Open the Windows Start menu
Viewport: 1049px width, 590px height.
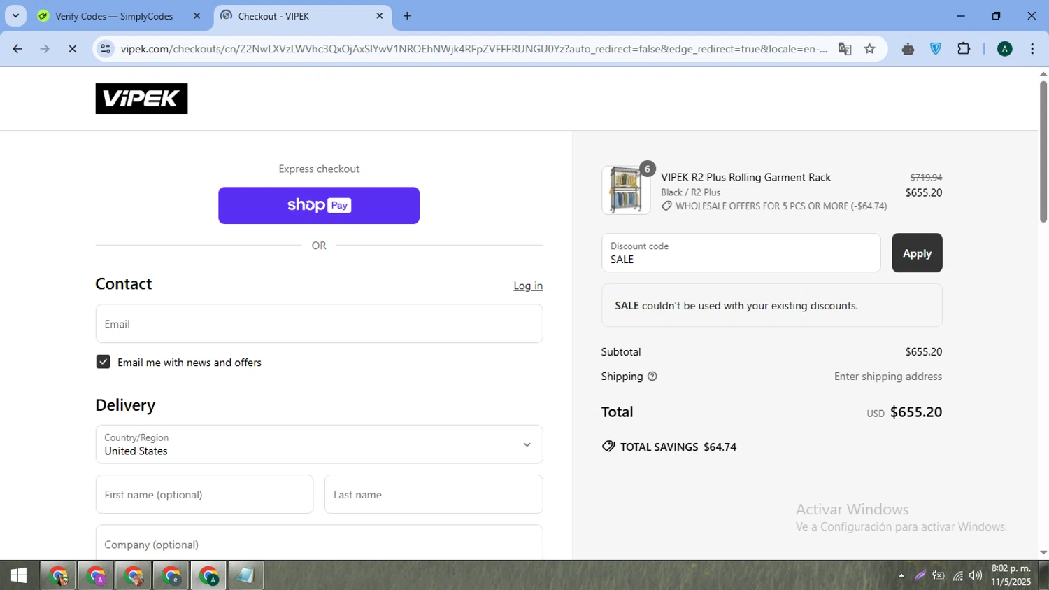click(19, 576)
